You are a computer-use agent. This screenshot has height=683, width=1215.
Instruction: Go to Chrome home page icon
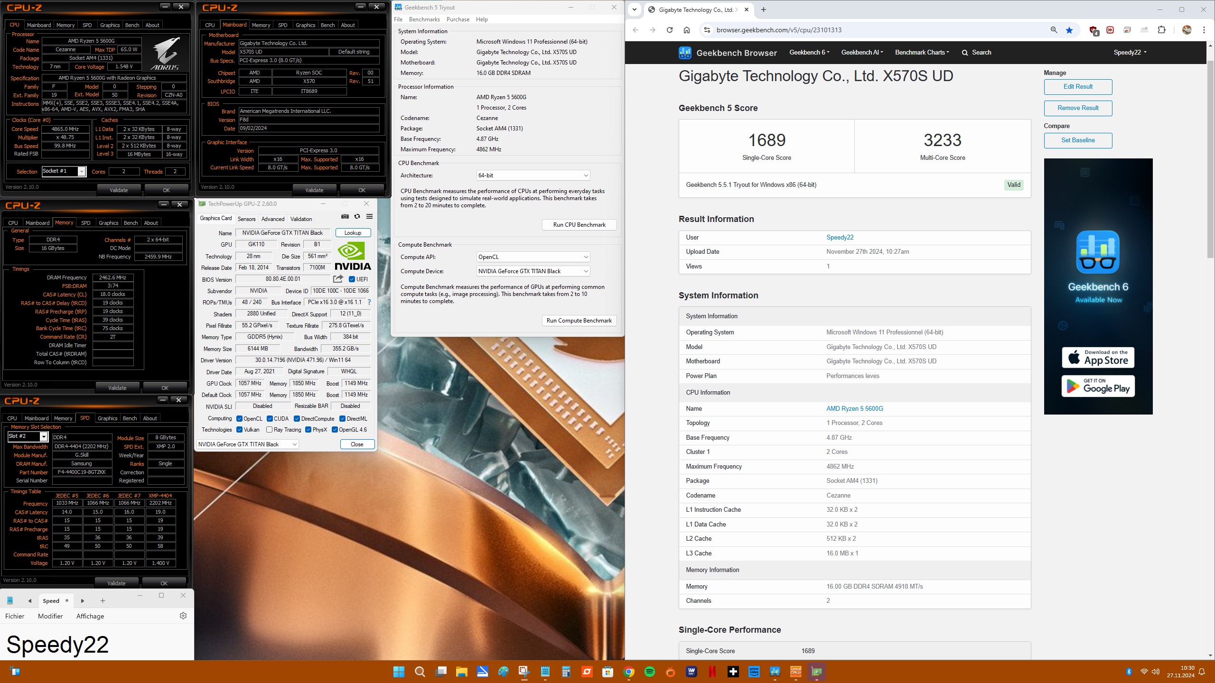[686, 30]
